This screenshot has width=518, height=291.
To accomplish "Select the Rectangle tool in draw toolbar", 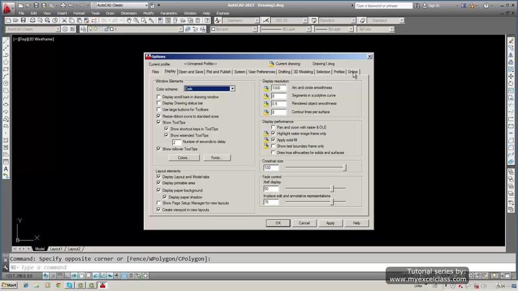I will pos(6,69).
